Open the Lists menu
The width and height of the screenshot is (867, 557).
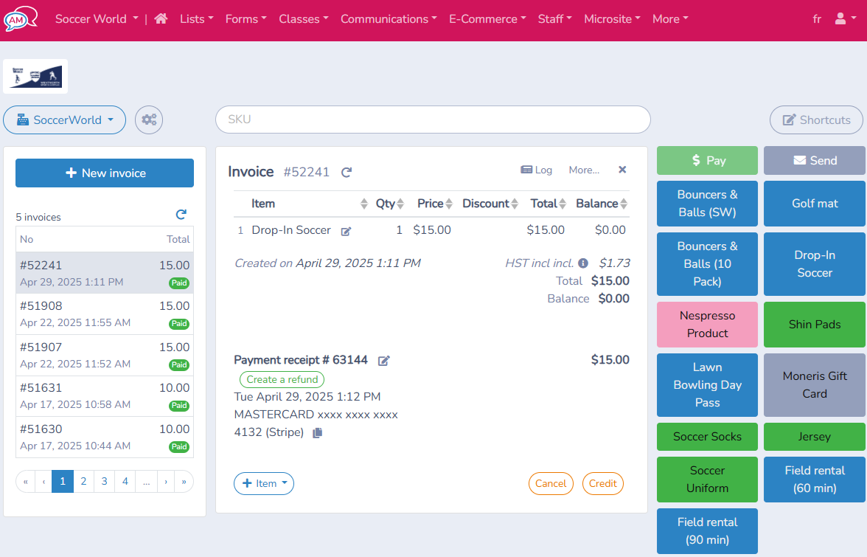click(196, 18)
